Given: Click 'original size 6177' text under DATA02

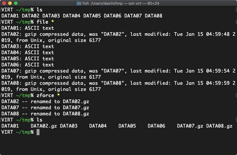Looking at the screenshot, I should coord(74,41).
